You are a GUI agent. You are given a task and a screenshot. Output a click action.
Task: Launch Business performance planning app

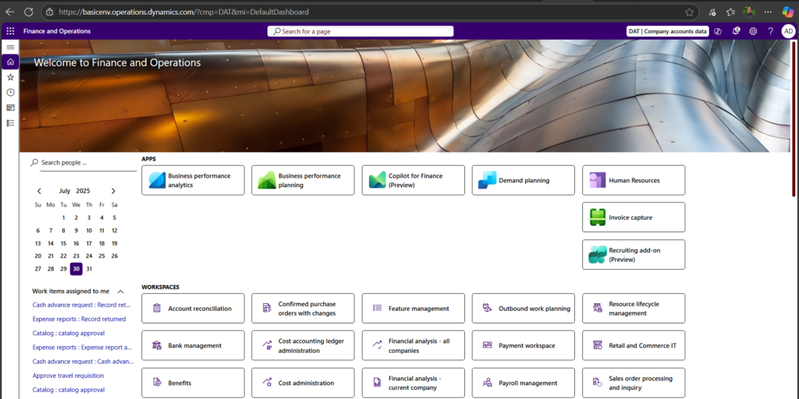click(x=303, y=180)
